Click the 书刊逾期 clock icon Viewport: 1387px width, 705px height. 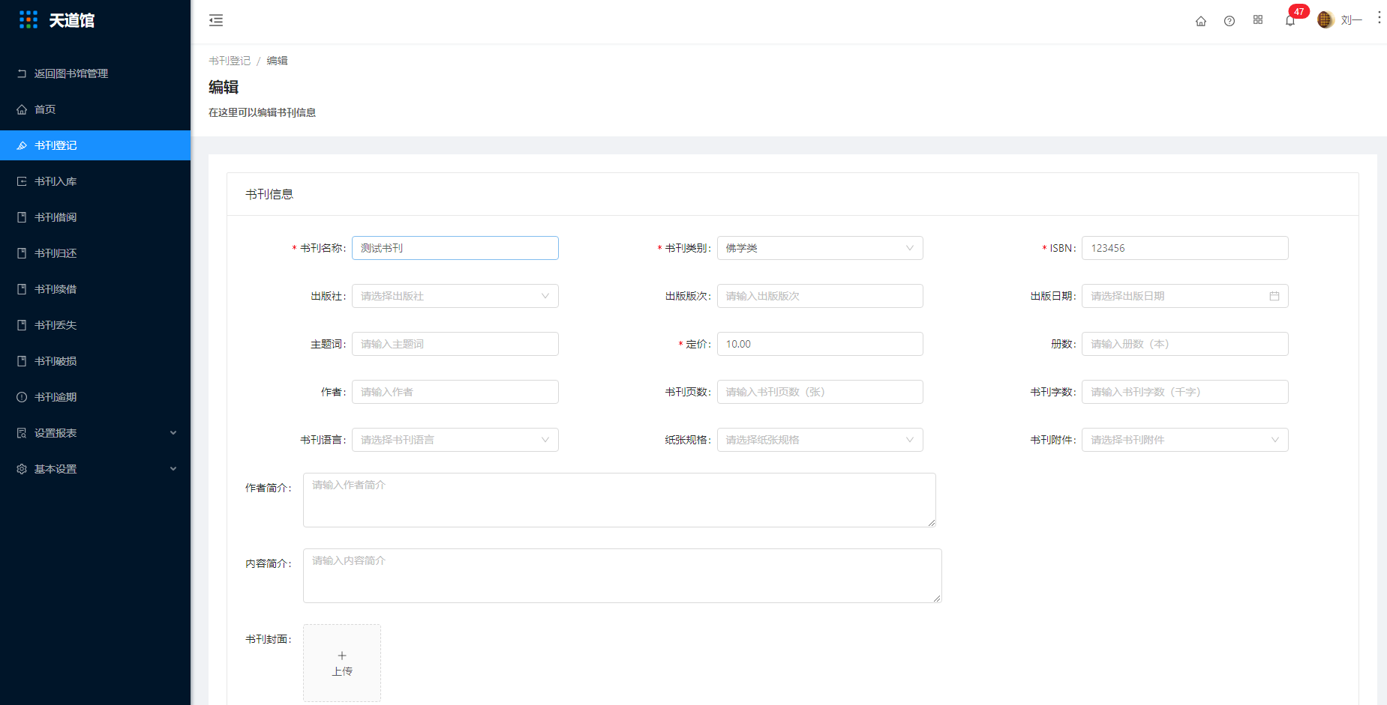click(x=22, y=397)
